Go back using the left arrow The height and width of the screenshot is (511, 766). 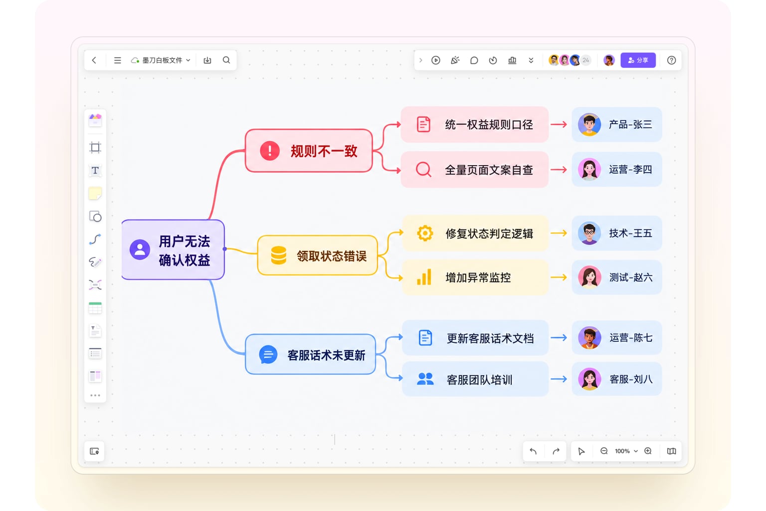tap(94, 60)
